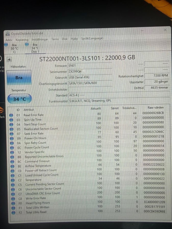Click the status icon for Load/Unload Cycle Count

pyautogui.click(x=13, y=176)
